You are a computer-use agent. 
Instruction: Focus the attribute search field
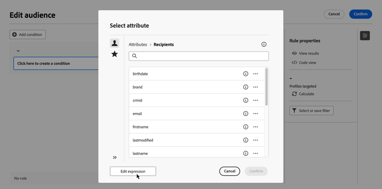(199, 56)
